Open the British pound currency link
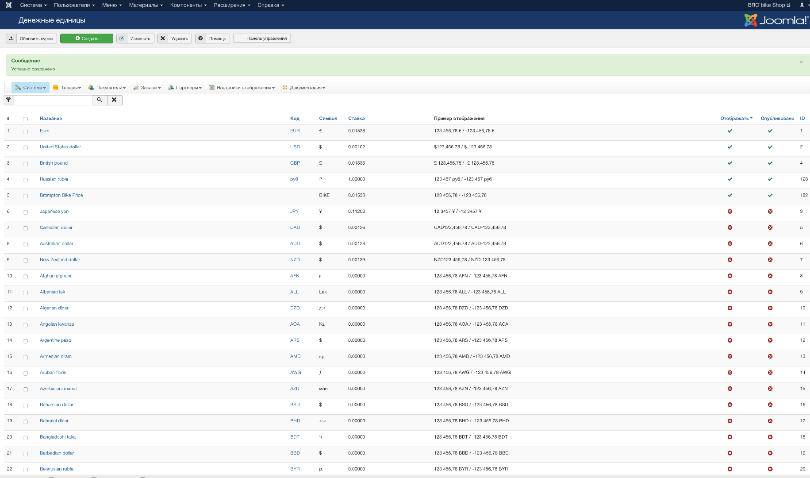This screenshot has width=810, height=478. pos(54,163)
